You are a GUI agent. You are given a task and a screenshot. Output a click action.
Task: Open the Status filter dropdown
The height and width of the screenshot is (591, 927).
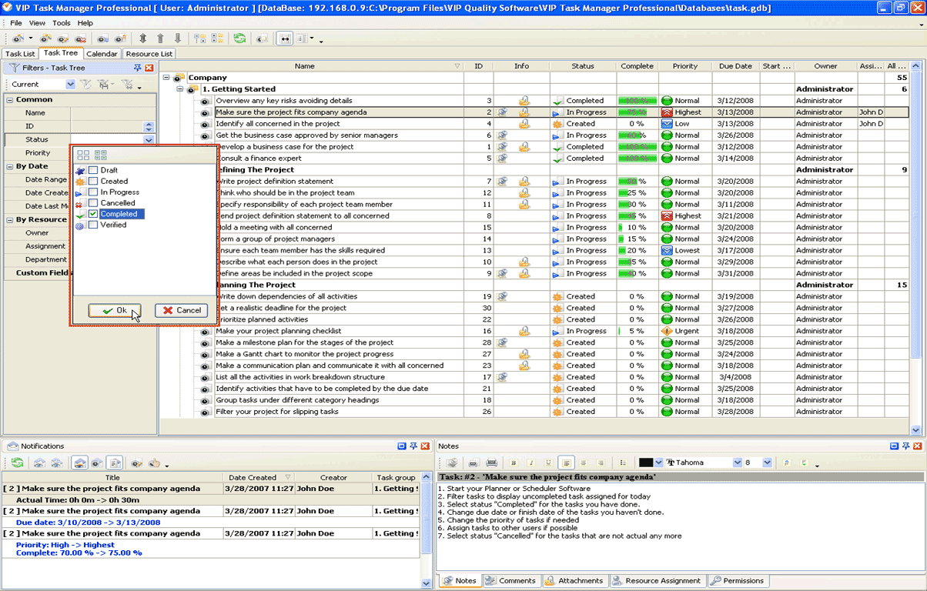coord(149,139)
